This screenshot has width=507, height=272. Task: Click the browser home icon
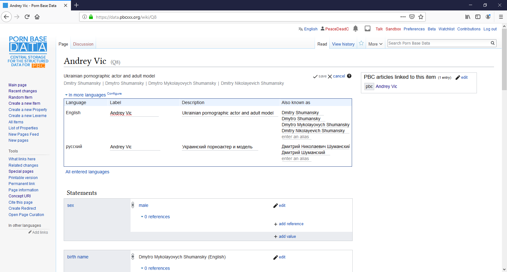click(x=37, y=17)
